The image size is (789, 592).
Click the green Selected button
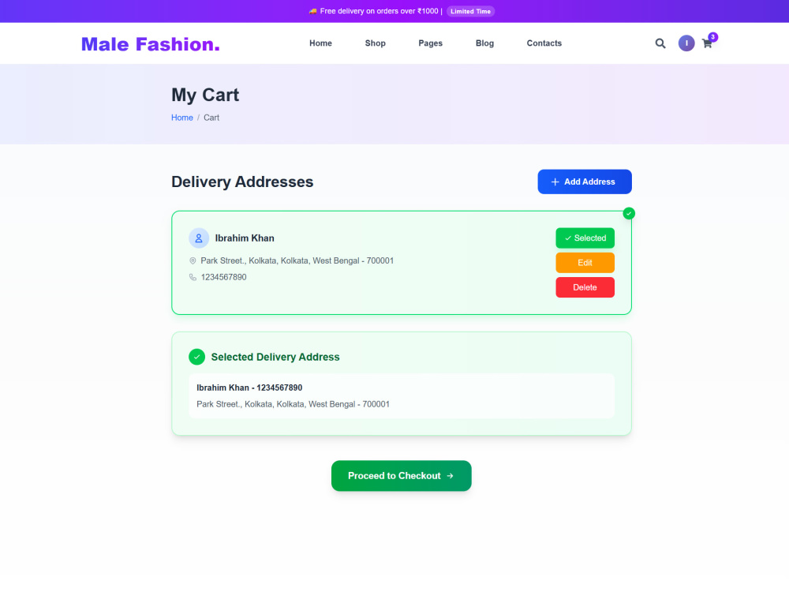tap(585, 238)
